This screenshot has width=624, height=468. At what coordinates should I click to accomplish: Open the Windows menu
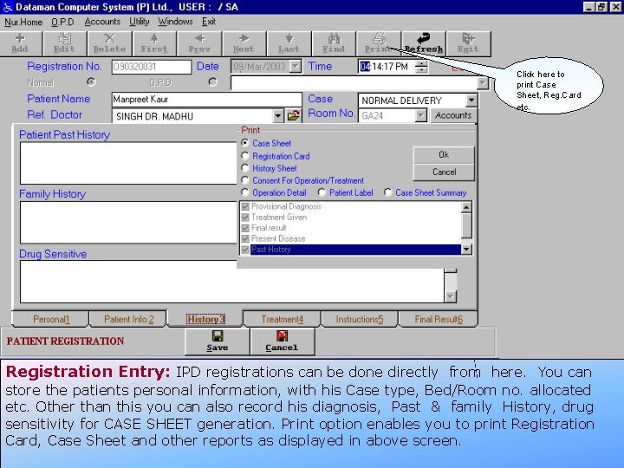pyautogui.click(x=175, y=22)
